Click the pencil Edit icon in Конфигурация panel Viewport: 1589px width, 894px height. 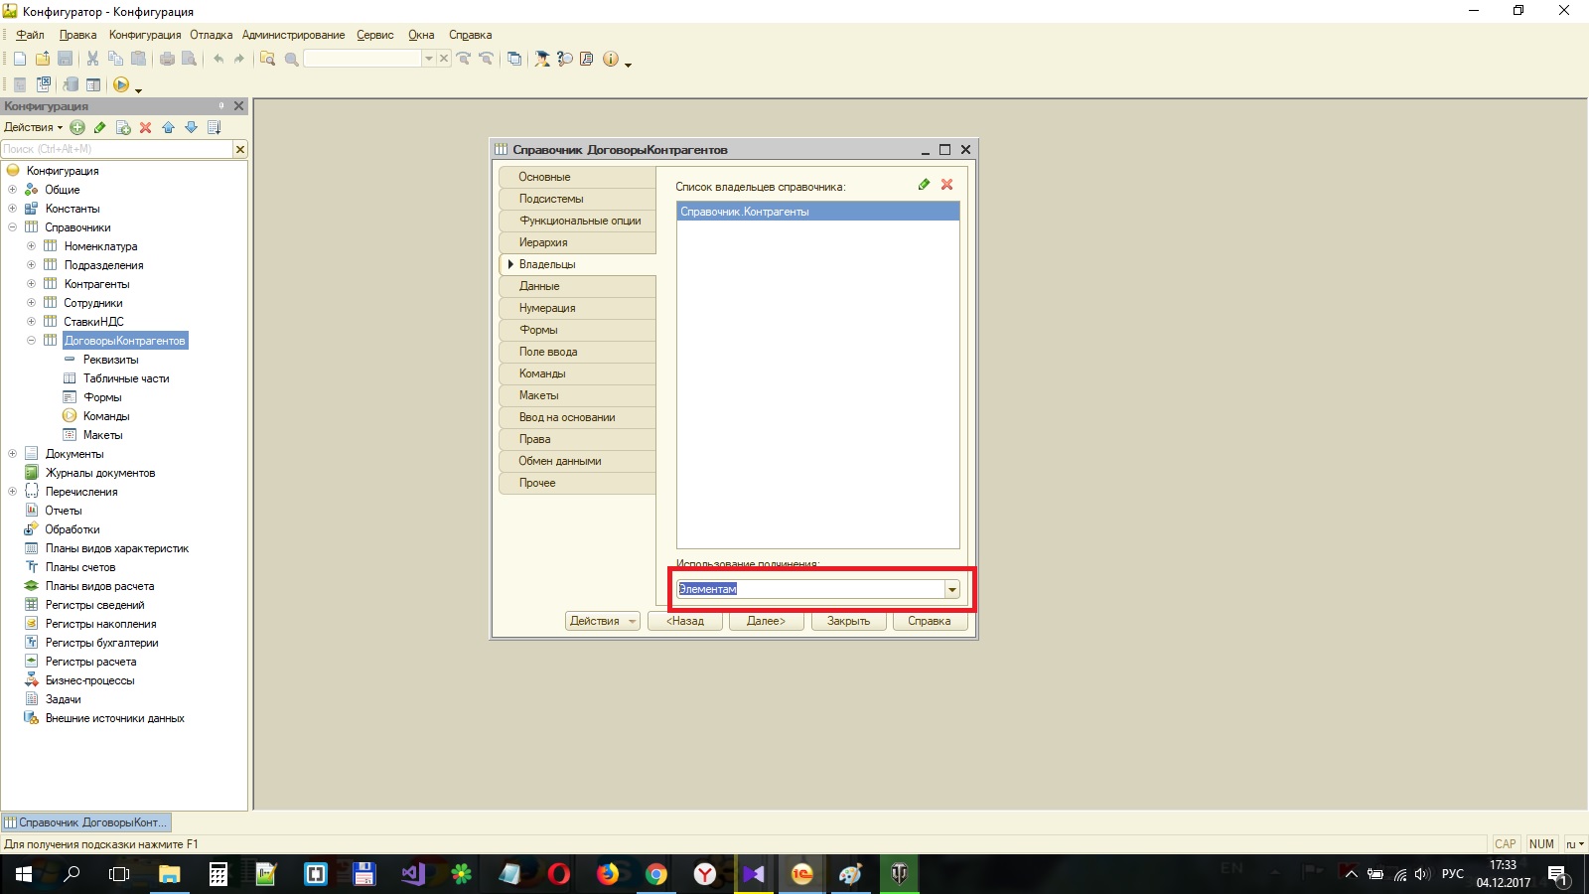point(100,127)
